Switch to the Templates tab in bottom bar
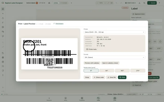The height and width of the screenshot is (102, 164). tap(82, 99)
